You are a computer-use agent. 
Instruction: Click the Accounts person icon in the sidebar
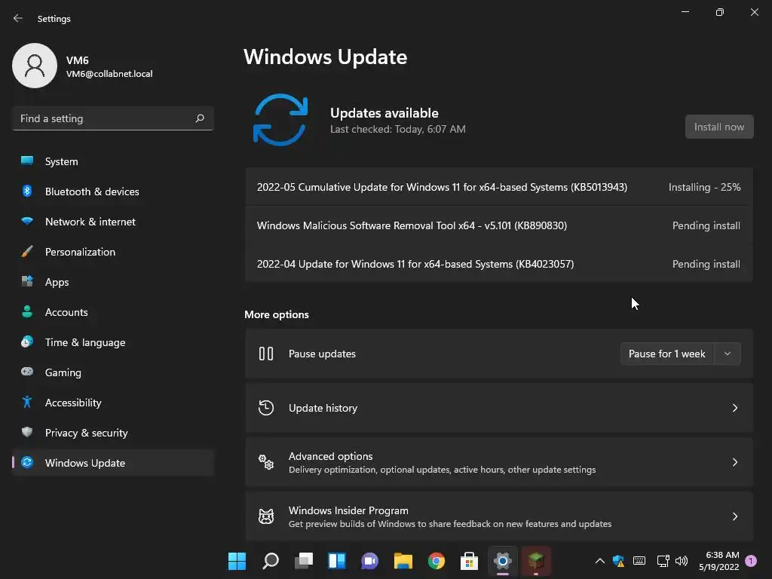pos(27,311)
